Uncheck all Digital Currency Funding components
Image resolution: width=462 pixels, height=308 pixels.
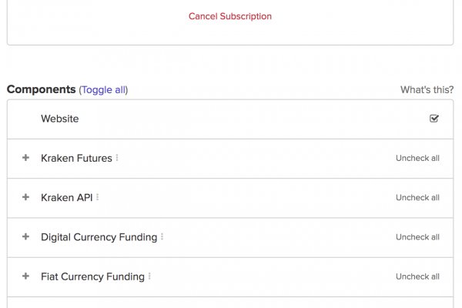point(417,237)
